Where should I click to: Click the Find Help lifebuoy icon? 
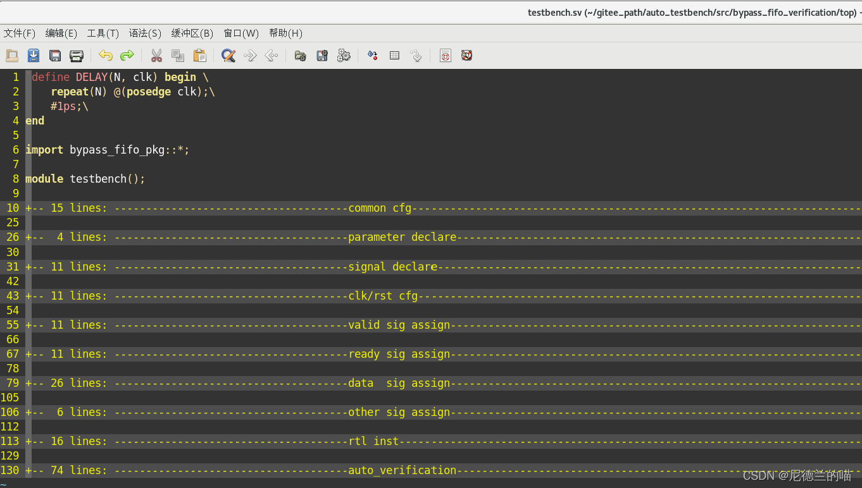[466, 56]
